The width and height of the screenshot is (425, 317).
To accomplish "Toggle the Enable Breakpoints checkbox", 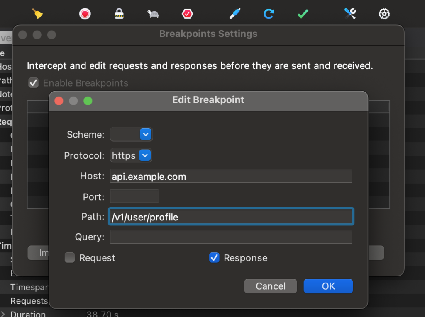I will pyautogui.click(x=33, y=83).
